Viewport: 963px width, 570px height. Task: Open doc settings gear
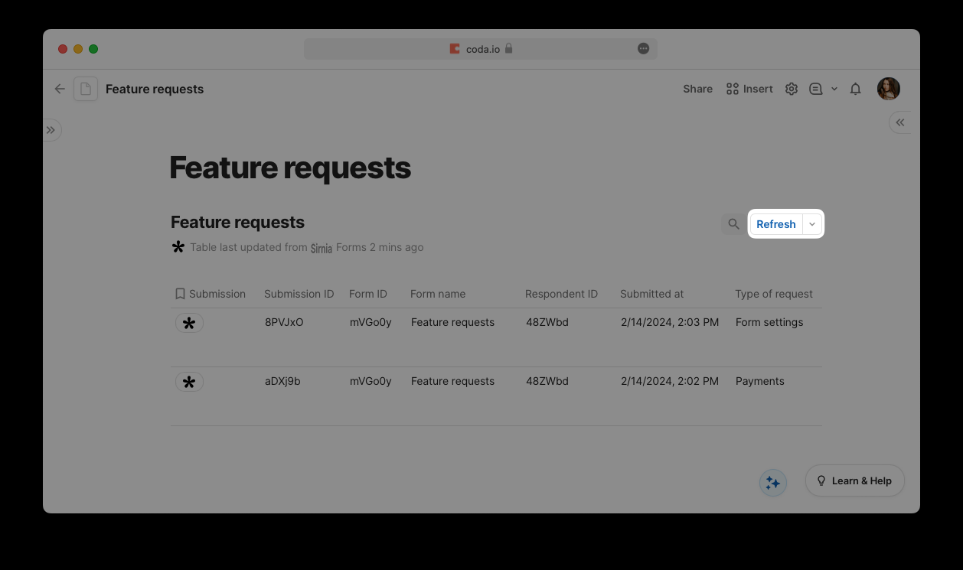792,89
